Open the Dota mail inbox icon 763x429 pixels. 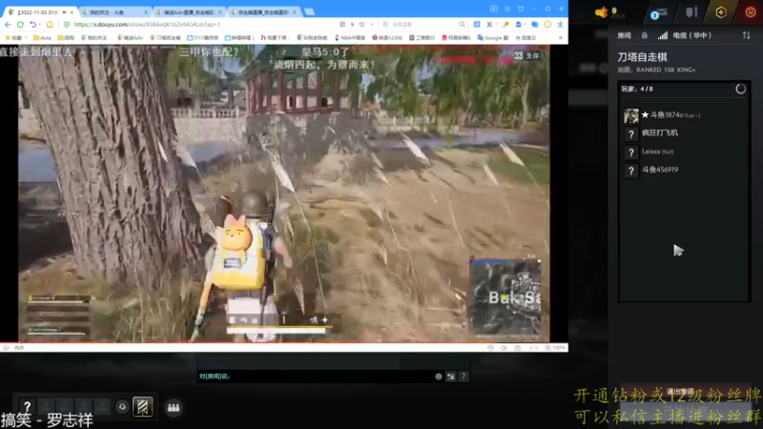pyautogui.click(x=658, y=13)
